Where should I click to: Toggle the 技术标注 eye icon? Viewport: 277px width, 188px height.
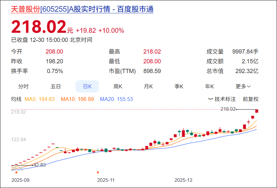[211, 99]
